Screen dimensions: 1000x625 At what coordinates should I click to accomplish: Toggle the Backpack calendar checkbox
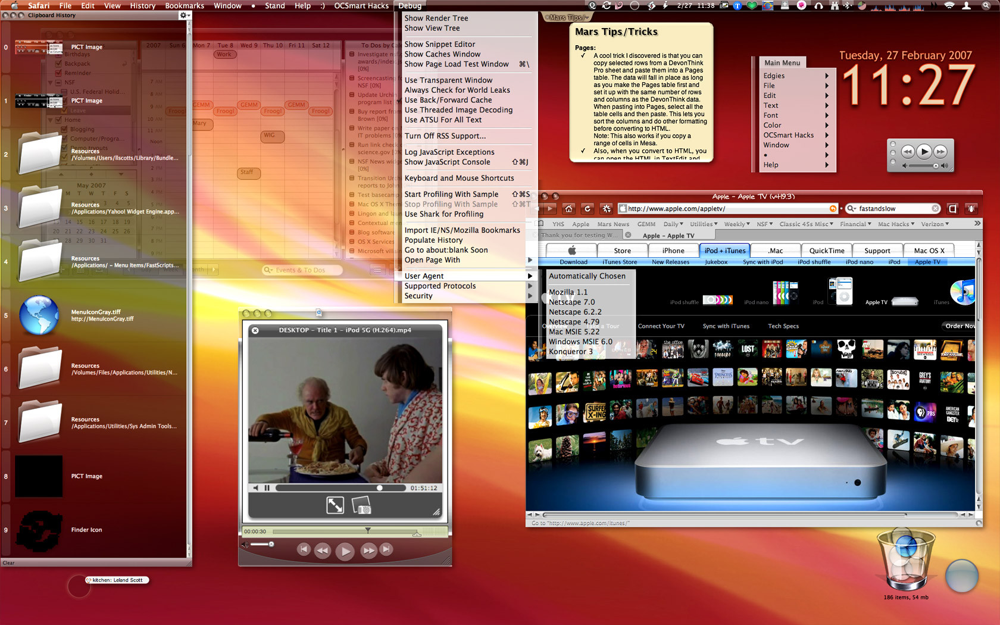click(58, 63)
